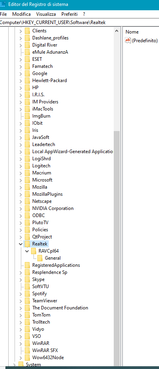Select the QtProject key
Screen dimensions: 159x369
tap(42, 237)
